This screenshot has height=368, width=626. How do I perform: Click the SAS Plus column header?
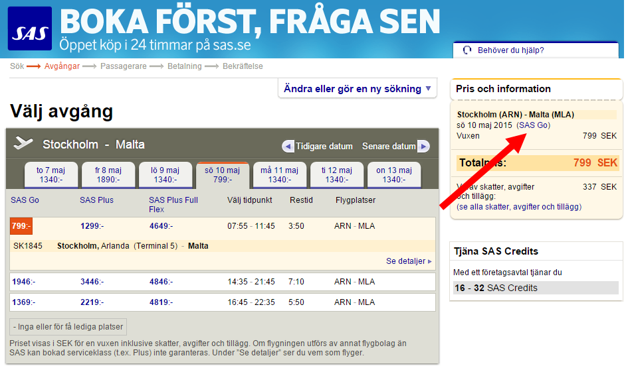click(96, 200)
